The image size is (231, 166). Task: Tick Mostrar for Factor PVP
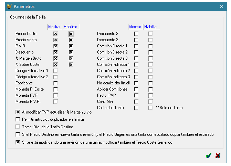(x=136, y=95)
